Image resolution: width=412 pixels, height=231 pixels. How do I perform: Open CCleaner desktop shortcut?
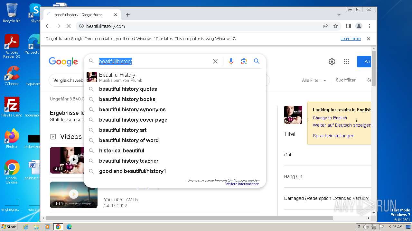pos(12,76)
